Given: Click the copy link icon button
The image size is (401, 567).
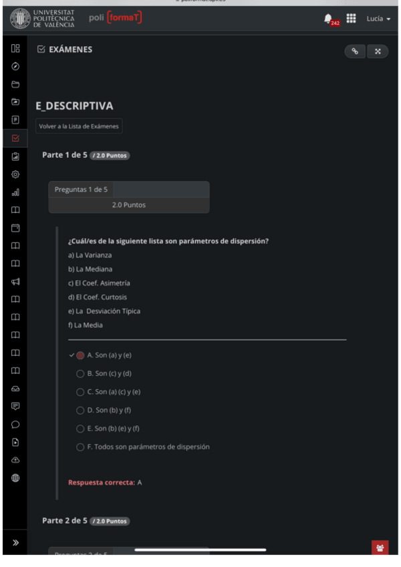Looking at the screenshot, I should [x=355, y=51].
